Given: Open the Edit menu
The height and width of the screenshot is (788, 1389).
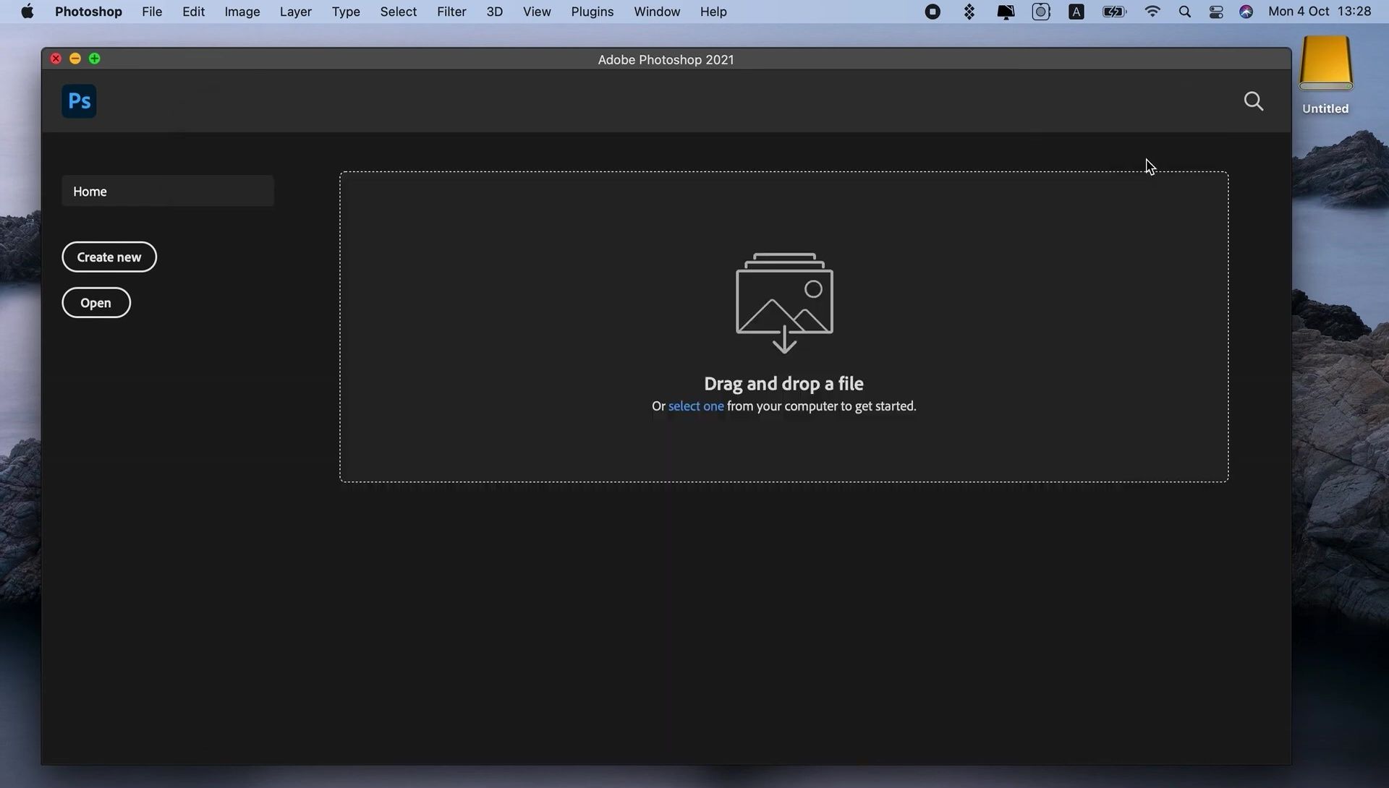Looking at the screenshot, I should (193, 12).
